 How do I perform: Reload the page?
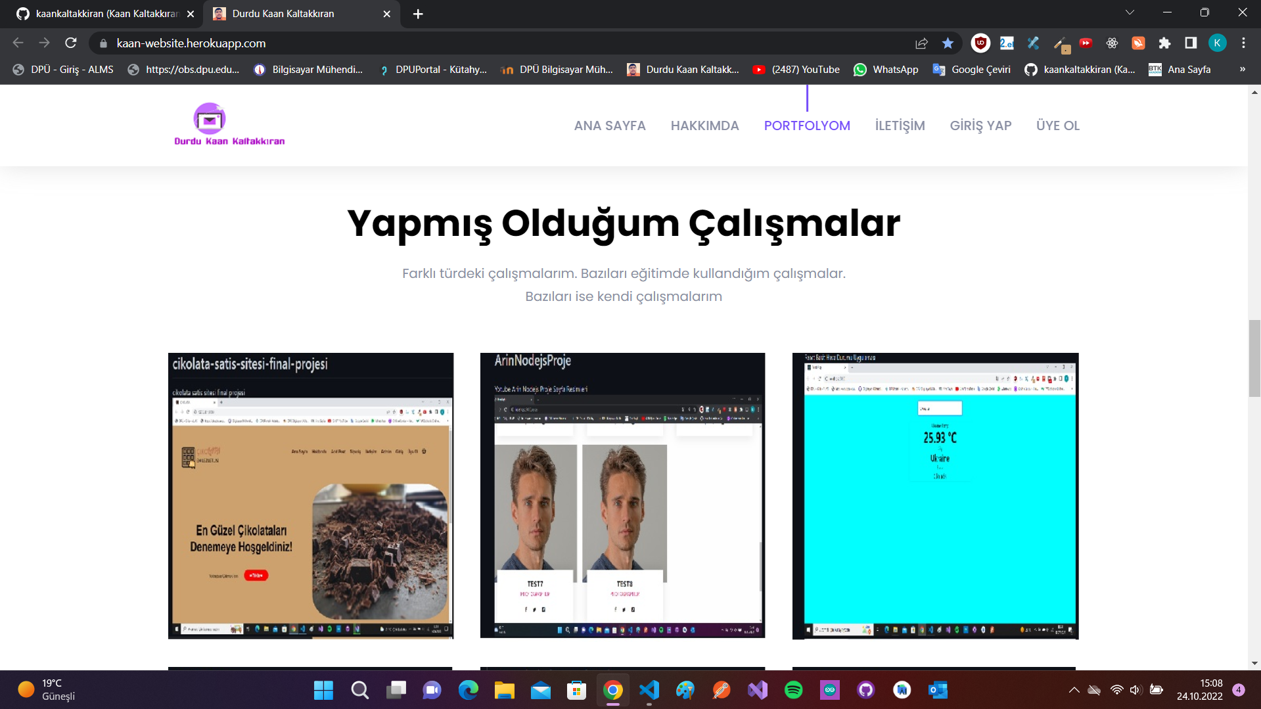click(x=70, y=43)
